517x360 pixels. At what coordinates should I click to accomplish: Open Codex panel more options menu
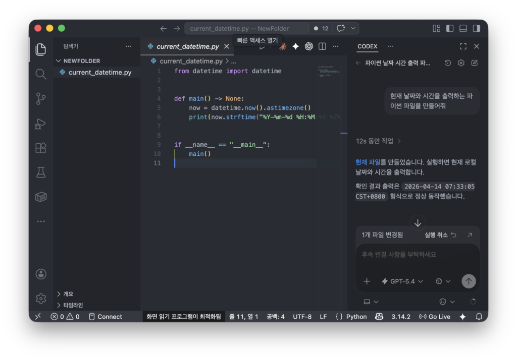point(390,46)
